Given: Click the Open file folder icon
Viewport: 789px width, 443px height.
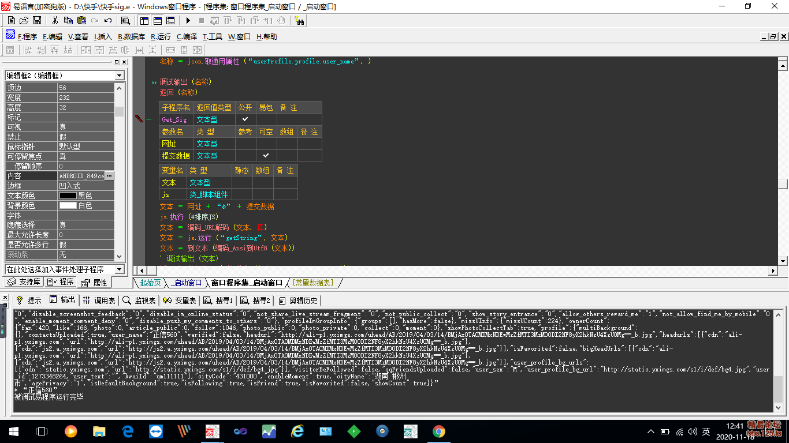Looking at the screenshot, I should 24,21.
